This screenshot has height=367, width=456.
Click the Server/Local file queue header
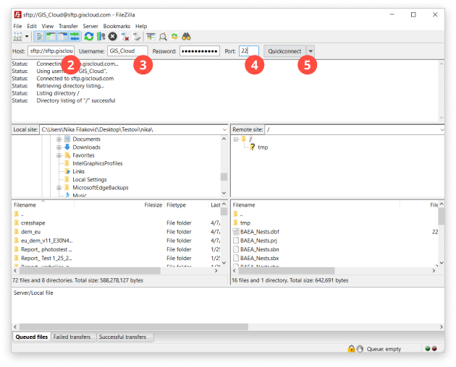pyautogui.click(x=33, y=293)
